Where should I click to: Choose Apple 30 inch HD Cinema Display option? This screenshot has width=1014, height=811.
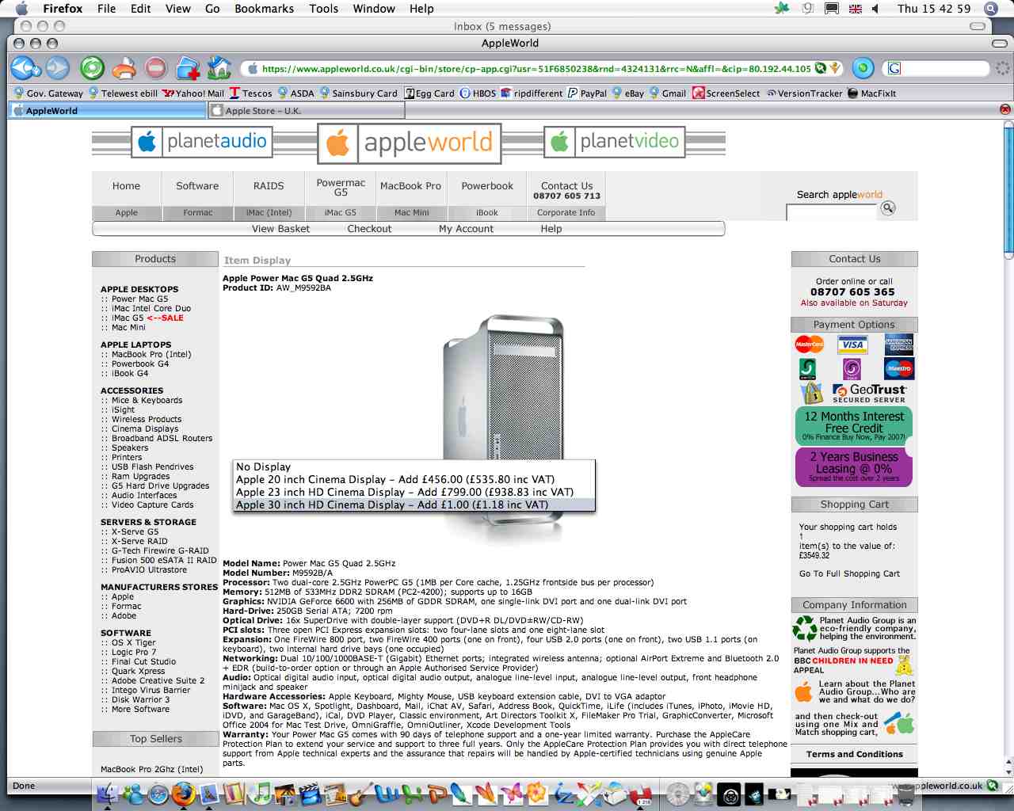point(414,504)
